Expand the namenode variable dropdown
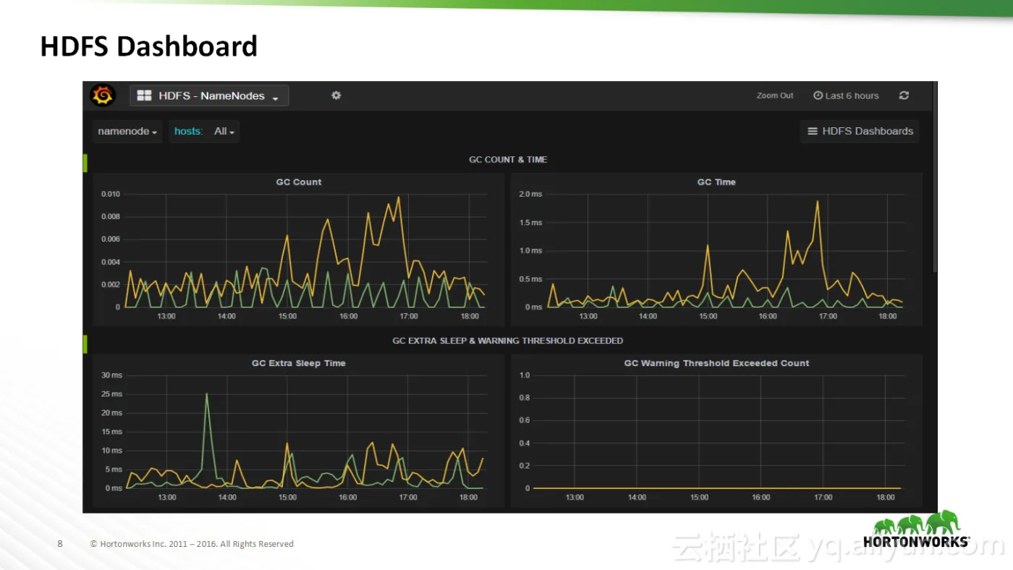The height and width of the screenshot is (570, 1013). point(127,132)
